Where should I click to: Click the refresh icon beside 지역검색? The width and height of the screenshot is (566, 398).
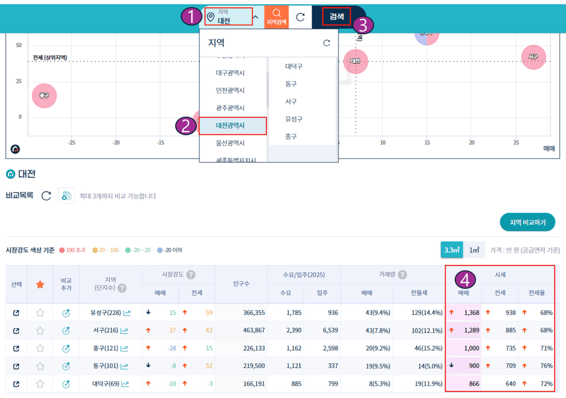pyautogui.click(x=301, y=17)
